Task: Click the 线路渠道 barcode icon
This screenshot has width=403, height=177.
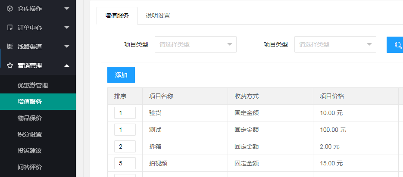Action: click(10, 47)
